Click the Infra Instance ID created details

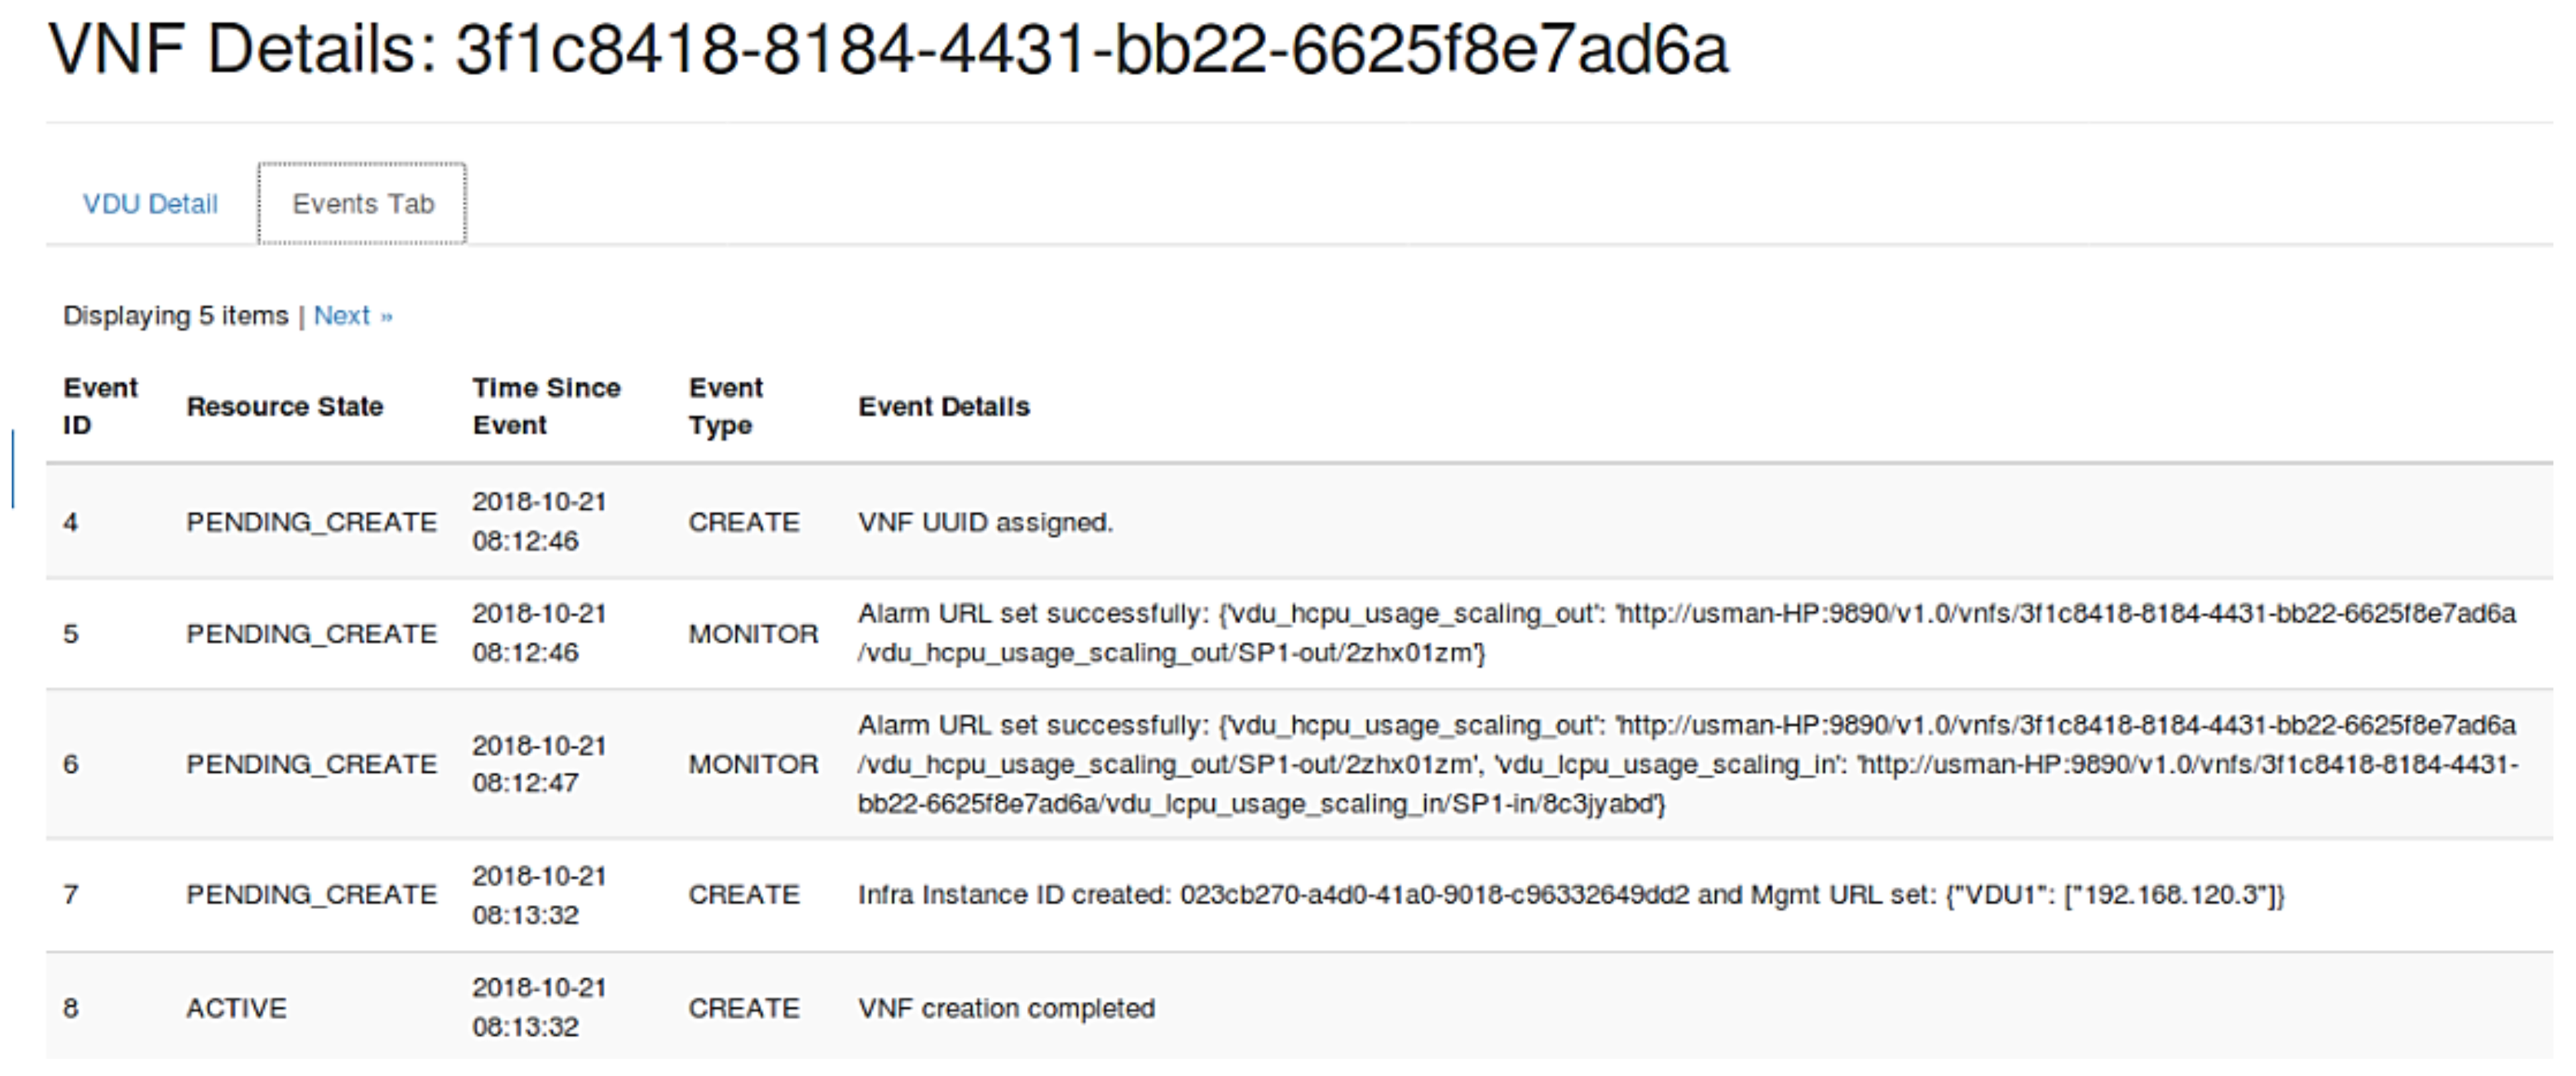[1570, 894]
